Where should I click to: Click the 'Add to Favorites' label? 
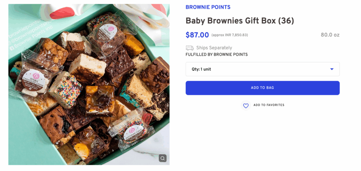coord(269,105)
